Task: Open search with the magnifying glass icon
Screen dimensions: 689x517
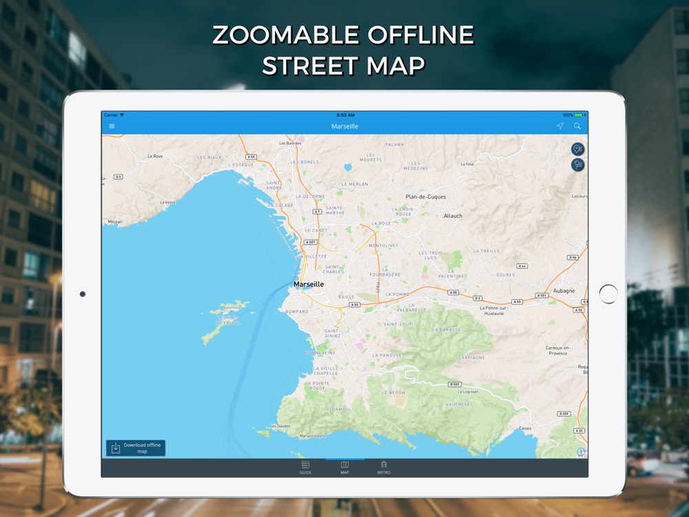Action: [x=577, y=126]
